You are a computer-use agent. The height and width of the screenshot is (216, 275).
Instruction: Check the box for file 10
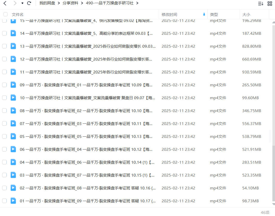4,98
